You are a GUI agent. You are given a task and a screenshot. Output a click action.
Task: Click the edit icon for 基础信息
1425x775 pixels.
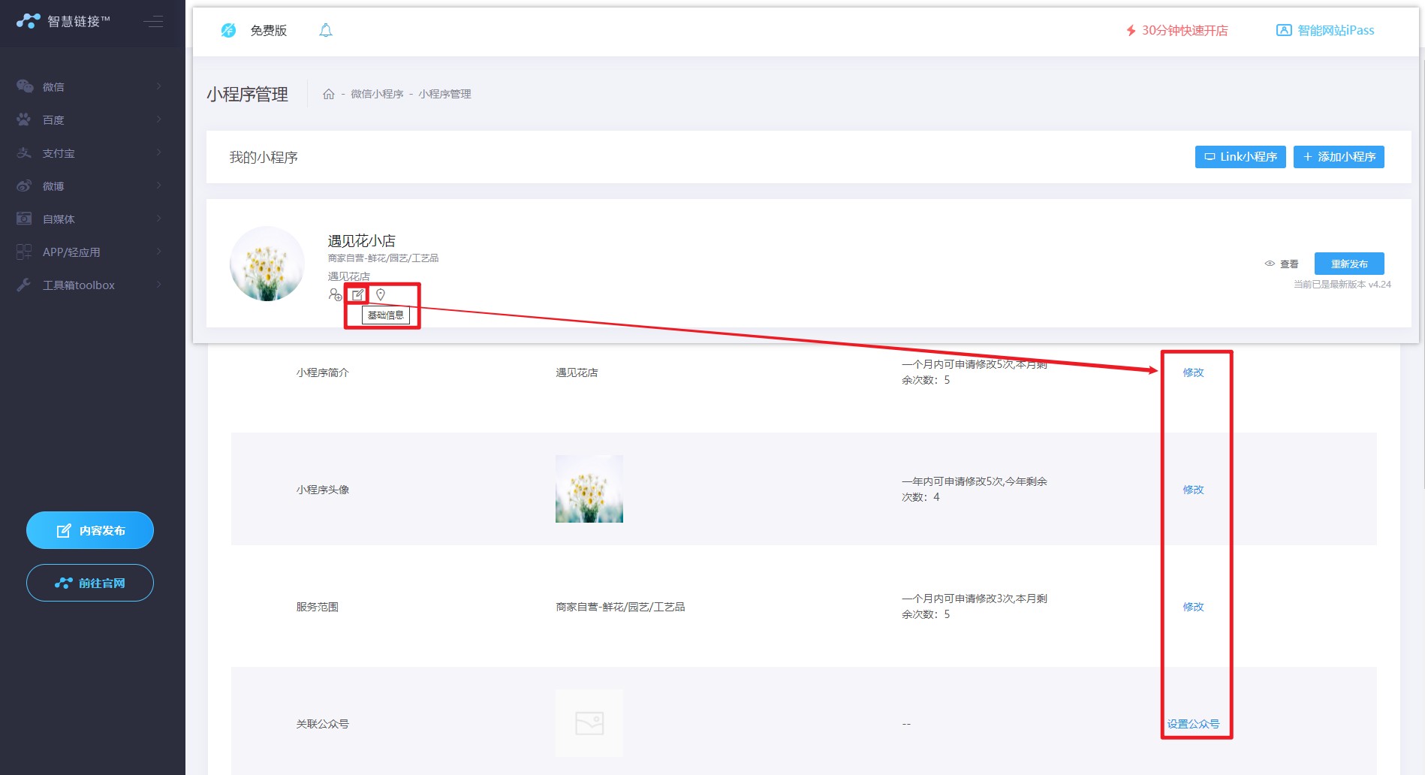[357, 294]
